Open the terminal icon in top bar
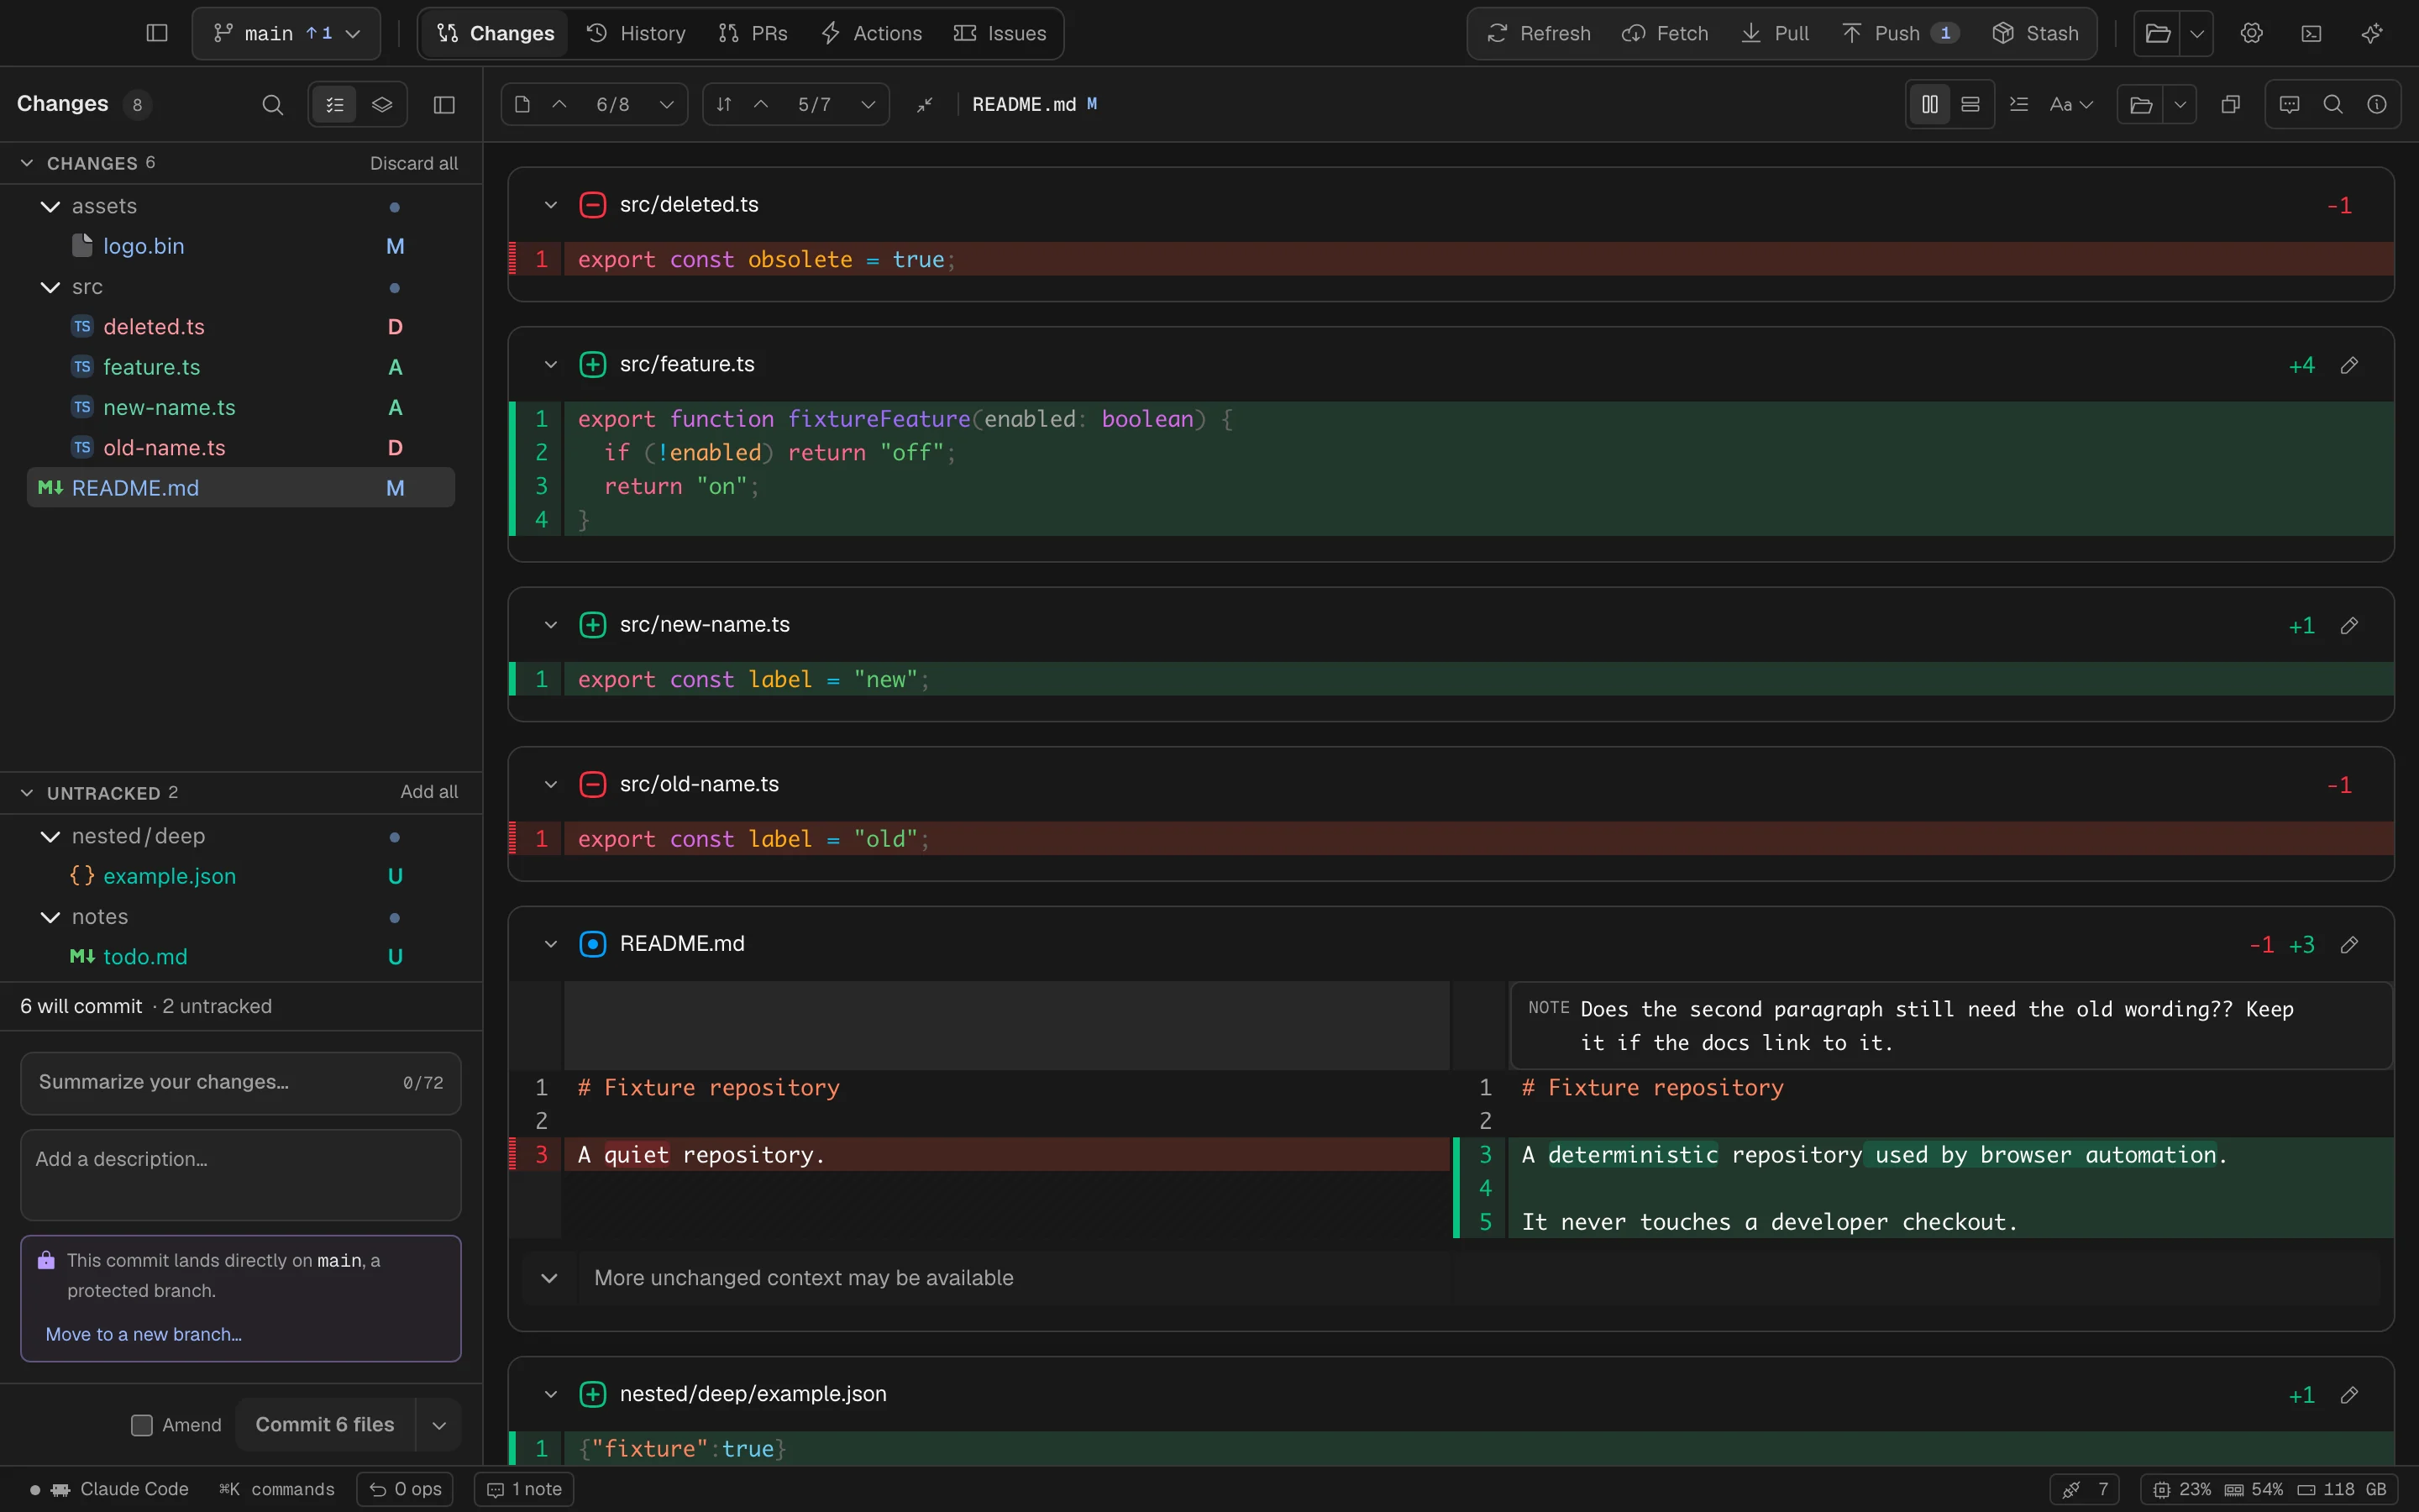The height and width of the screenshot is (1512, 2419). point(2311,33)
